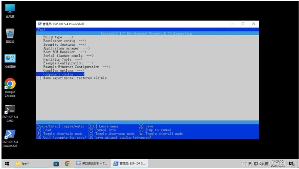
Task: Click the [S] Save hint
Action: pos(146,126)
